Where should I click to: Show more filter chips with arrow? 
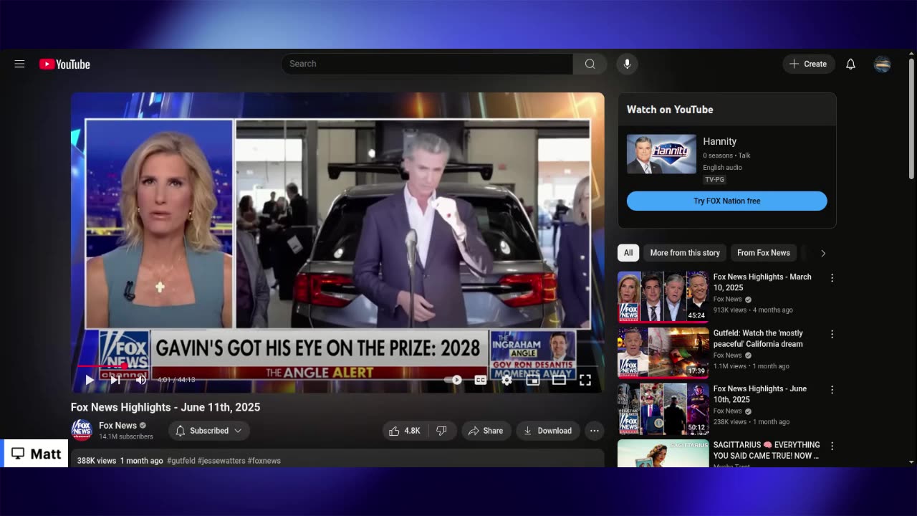pos(823,253)
